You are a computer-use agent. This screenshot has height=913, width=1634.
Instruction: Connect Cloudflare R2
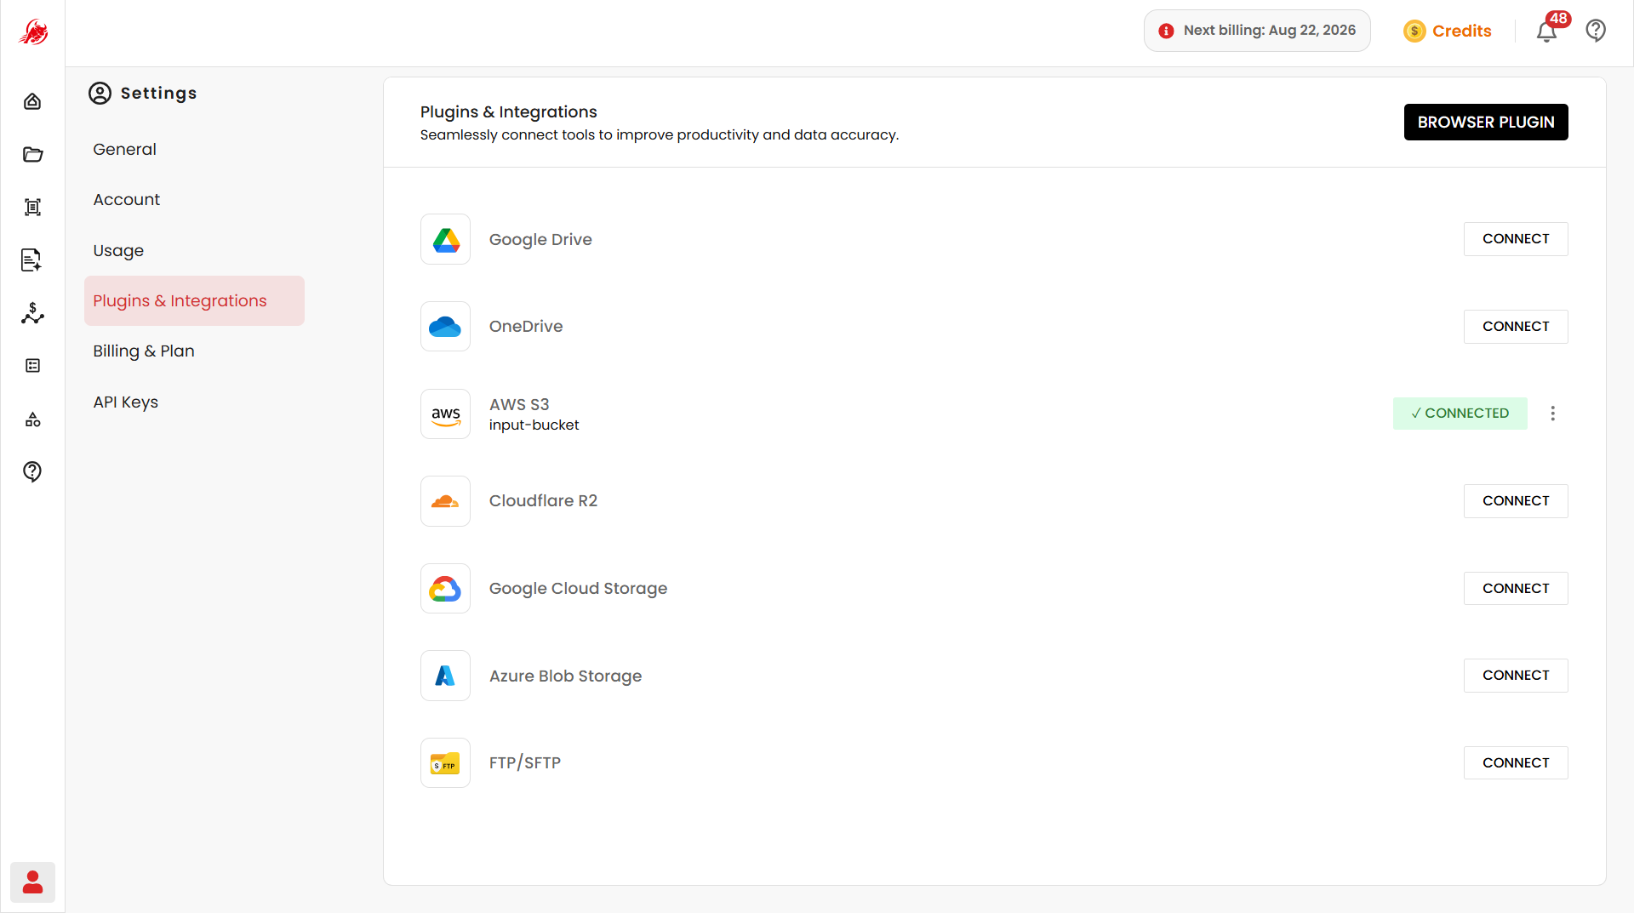tap(1515, 501)
